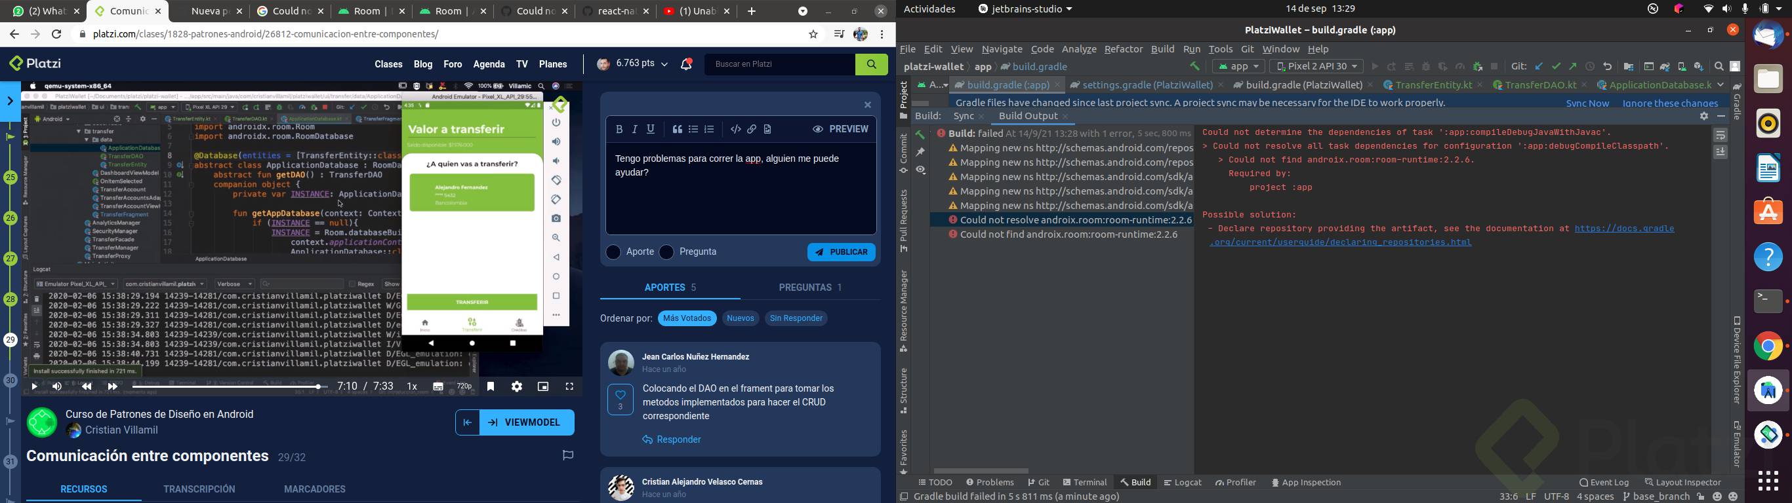Image resolution: width=1792 pixels, height=503 pixels.
Task: Filter comments by Sin Responder
Action: point(796,319)
